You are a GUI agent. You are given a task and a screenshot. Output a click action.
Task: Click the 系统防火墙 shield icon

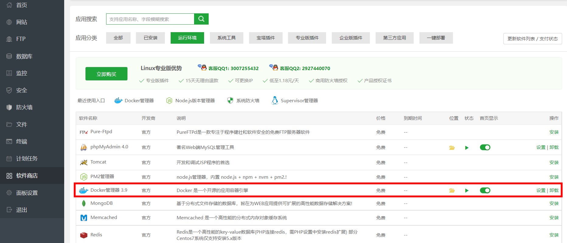[x=230, y=100]
